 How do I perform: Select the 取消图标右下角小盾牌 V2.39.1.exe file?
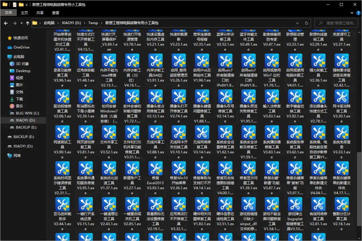[x=86, y=106]
